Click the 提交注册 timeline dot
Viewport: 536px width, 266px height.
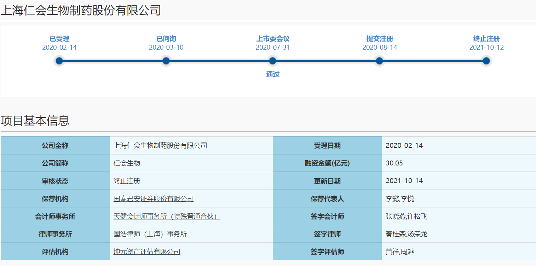tap(379, 61)
